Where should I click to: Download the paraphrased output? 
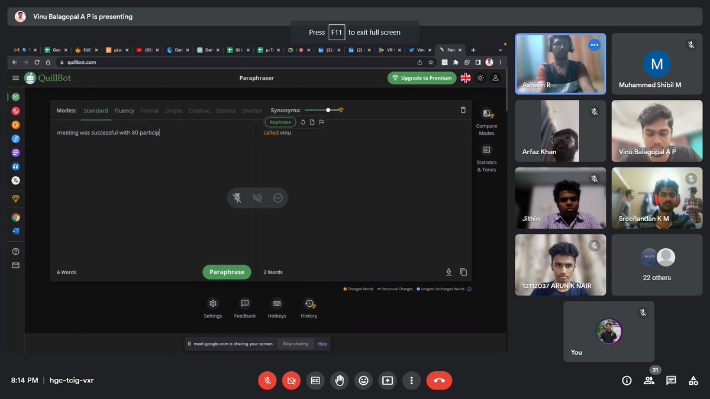448,272
